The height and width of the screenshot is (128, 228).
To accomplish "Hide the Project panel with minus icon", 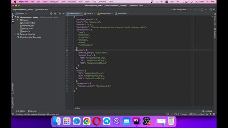I will tap(63, 14).
